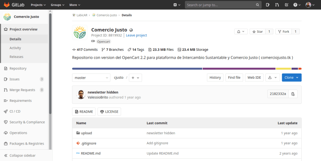The image size is (321, 161).
Task: Open notification bell dropdown
Action: (241, 32)
